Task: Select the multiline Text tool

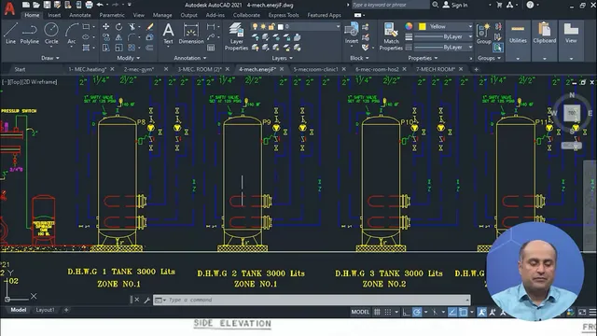Action: coord(168,34)
